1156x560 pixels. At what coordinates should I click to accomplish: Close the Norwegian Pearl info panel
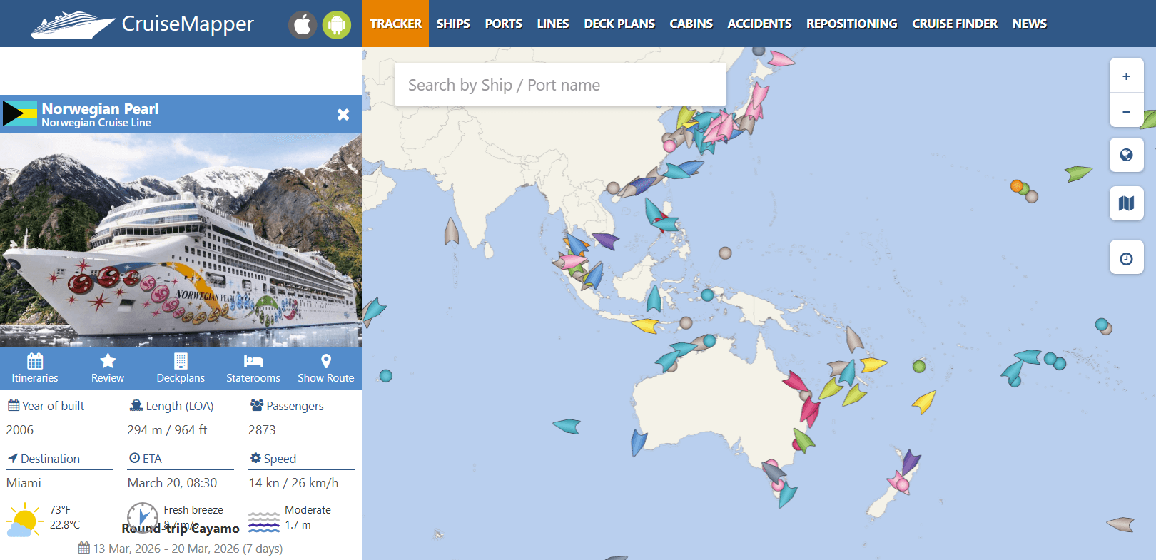pyautogui.click(x=343, y=114)
